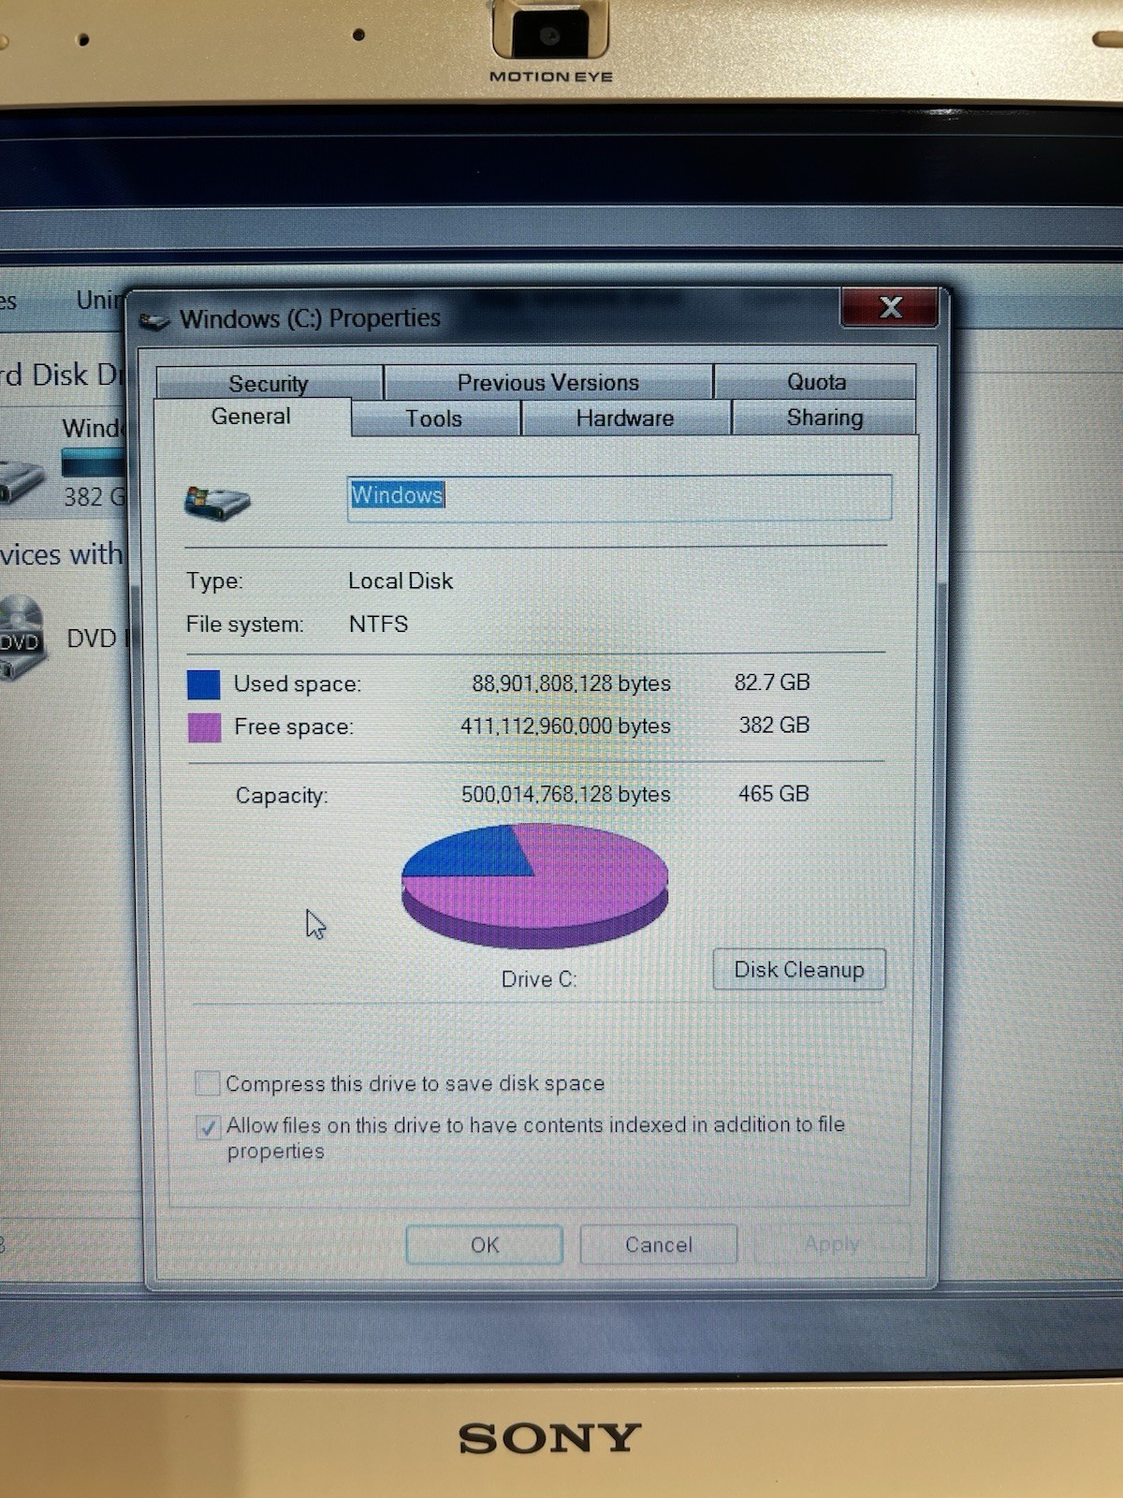Select the General tab
Screen dimensions: 1123x1498
(x=251, y=417)
